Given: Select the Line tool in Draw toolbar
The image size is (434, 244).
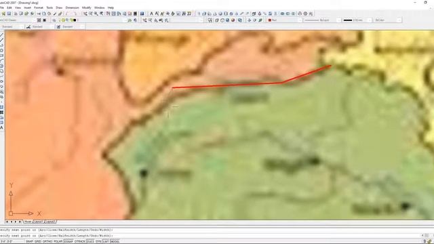Looking at the screenshot, I should tap(2, 35).
